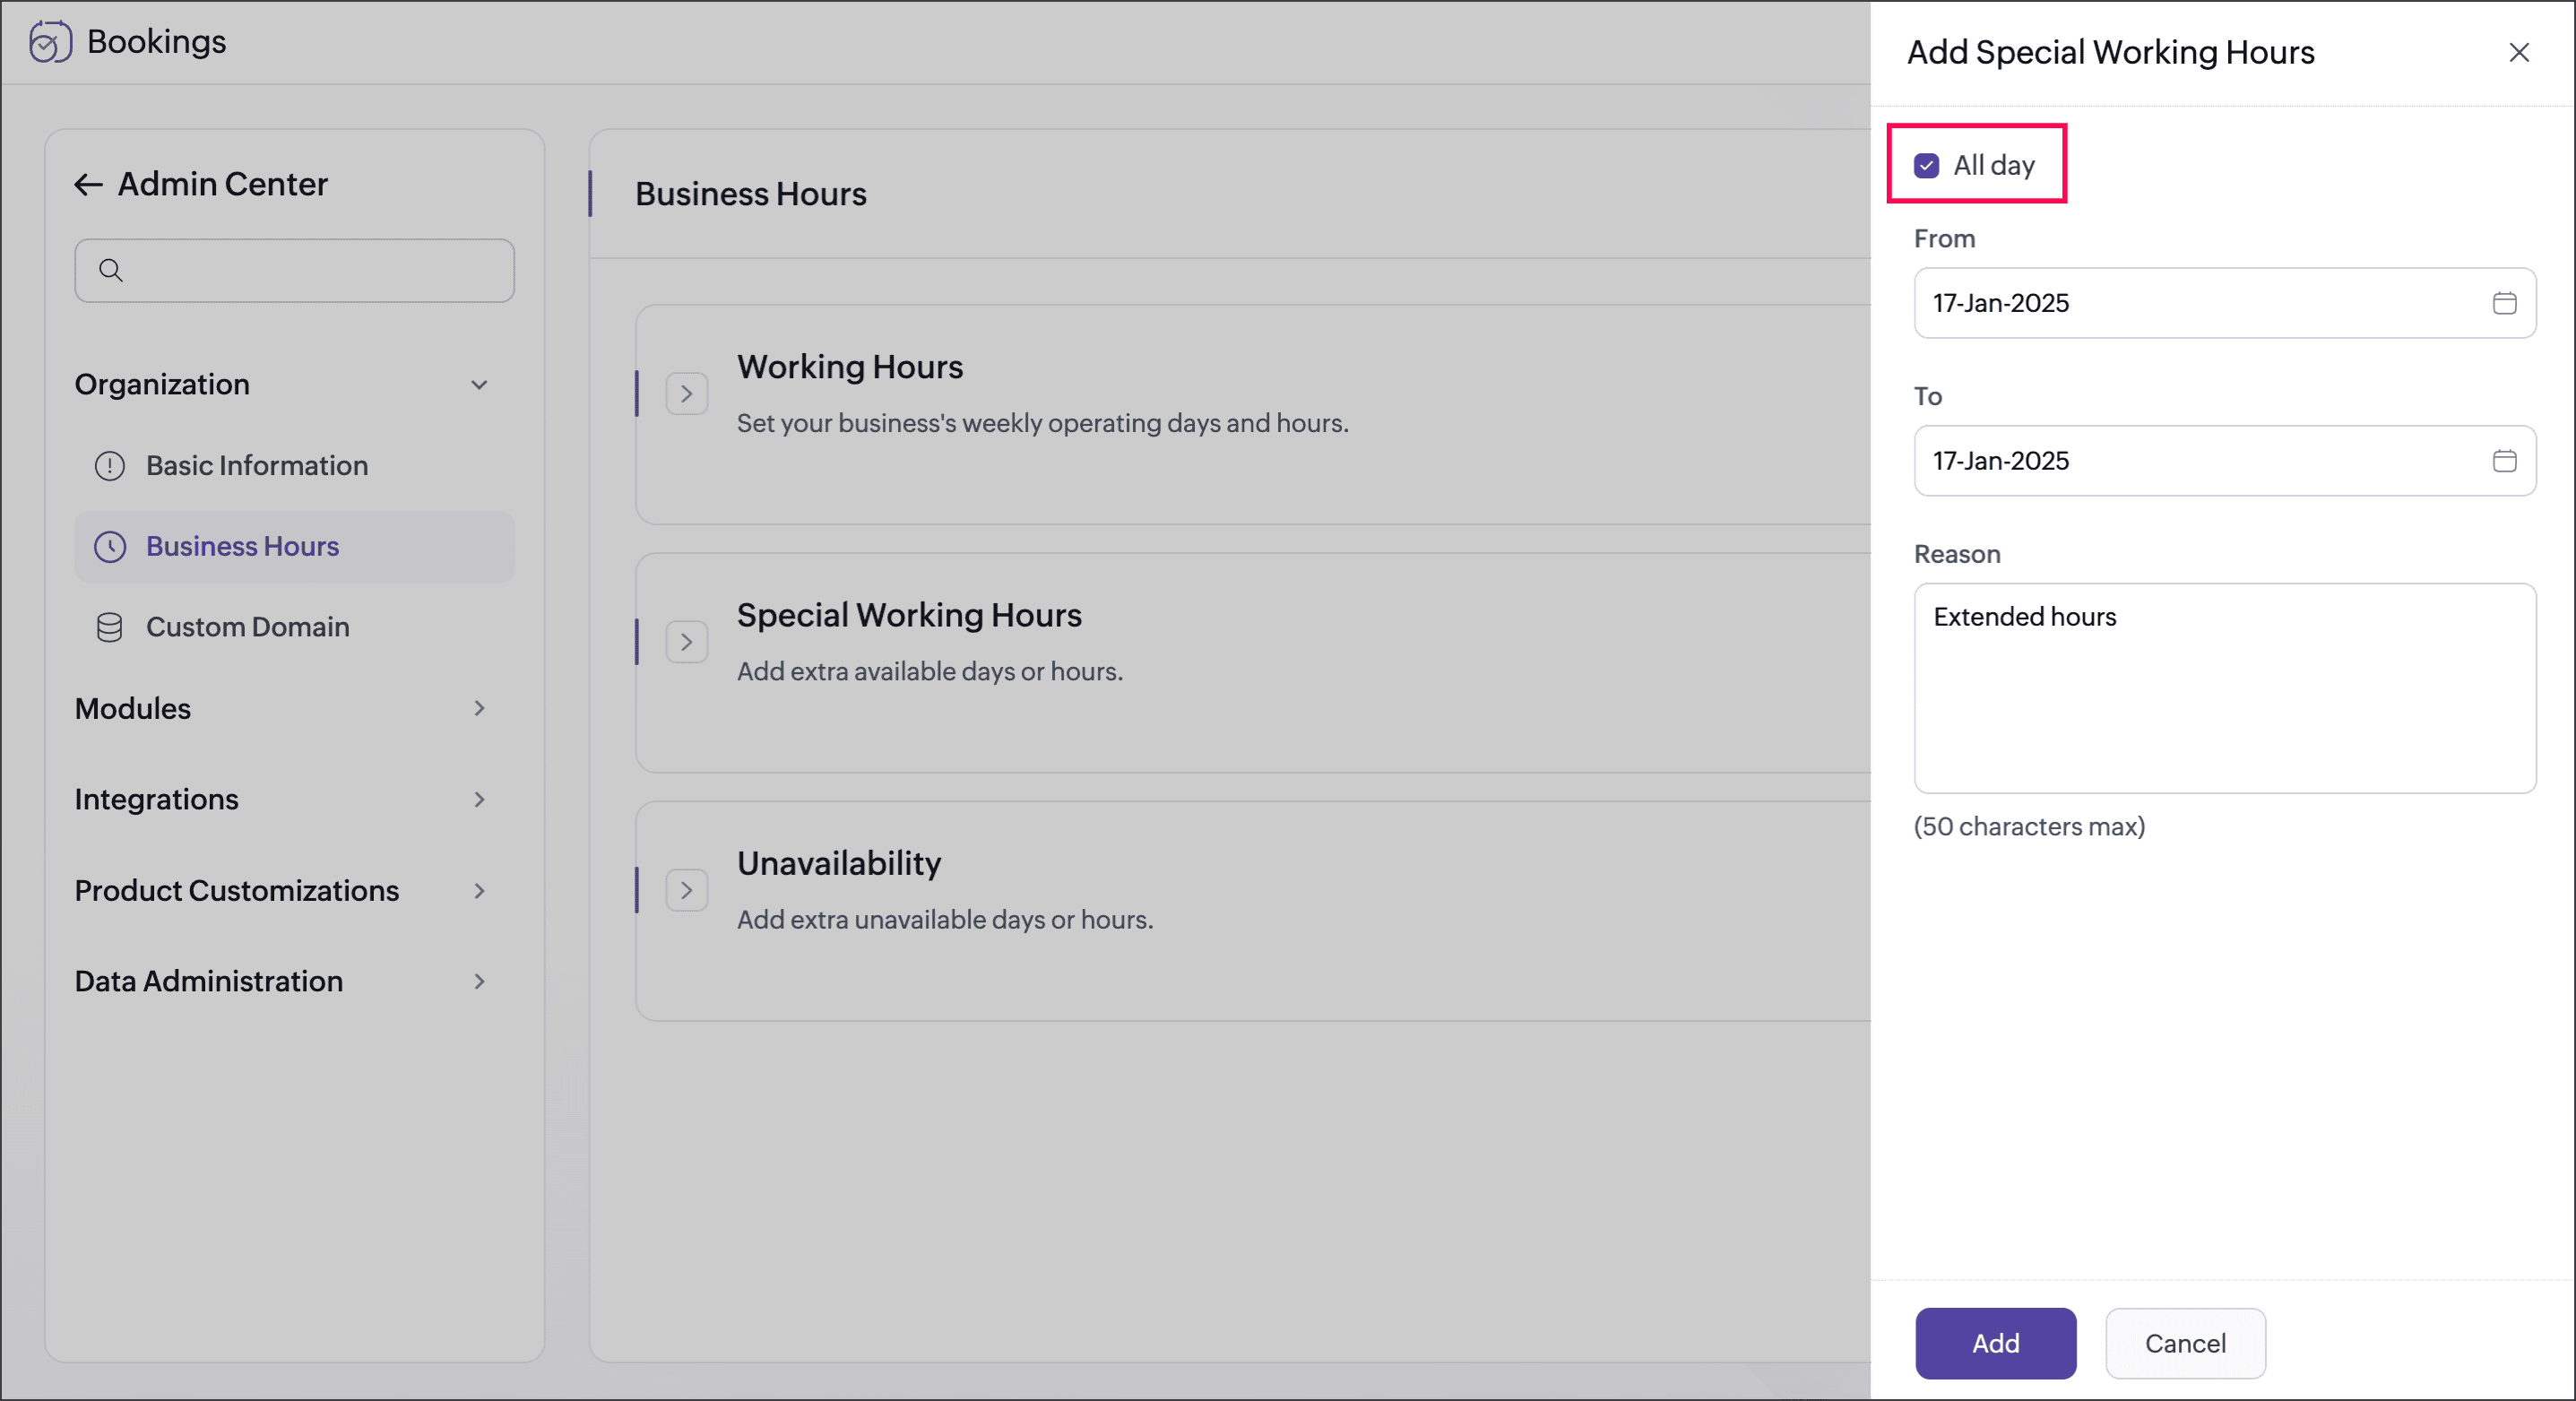Viewport: 2576px width, 1401px height.
Task: Click "Add extra available days or hours." text
Action: pyautogui.click(x=930, y=671)
